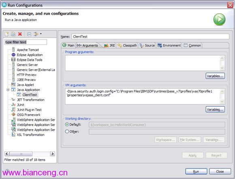Select the Other working directory radio button
The height and width of the screenshot is (179, 235).
click(x=67, y=131)
